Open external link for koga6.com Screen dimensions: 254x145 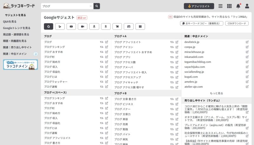[247, 77]
